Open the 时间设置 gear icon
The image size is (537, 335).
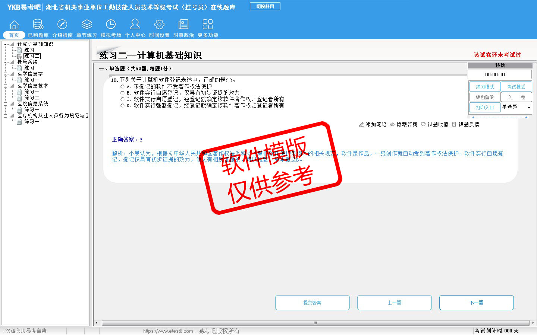tap(159, 25)
